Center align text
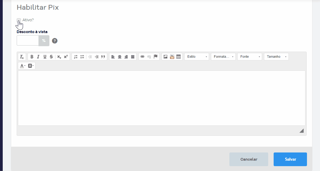The width and height of the screenshot is (320, 171). tap(120, 57)
